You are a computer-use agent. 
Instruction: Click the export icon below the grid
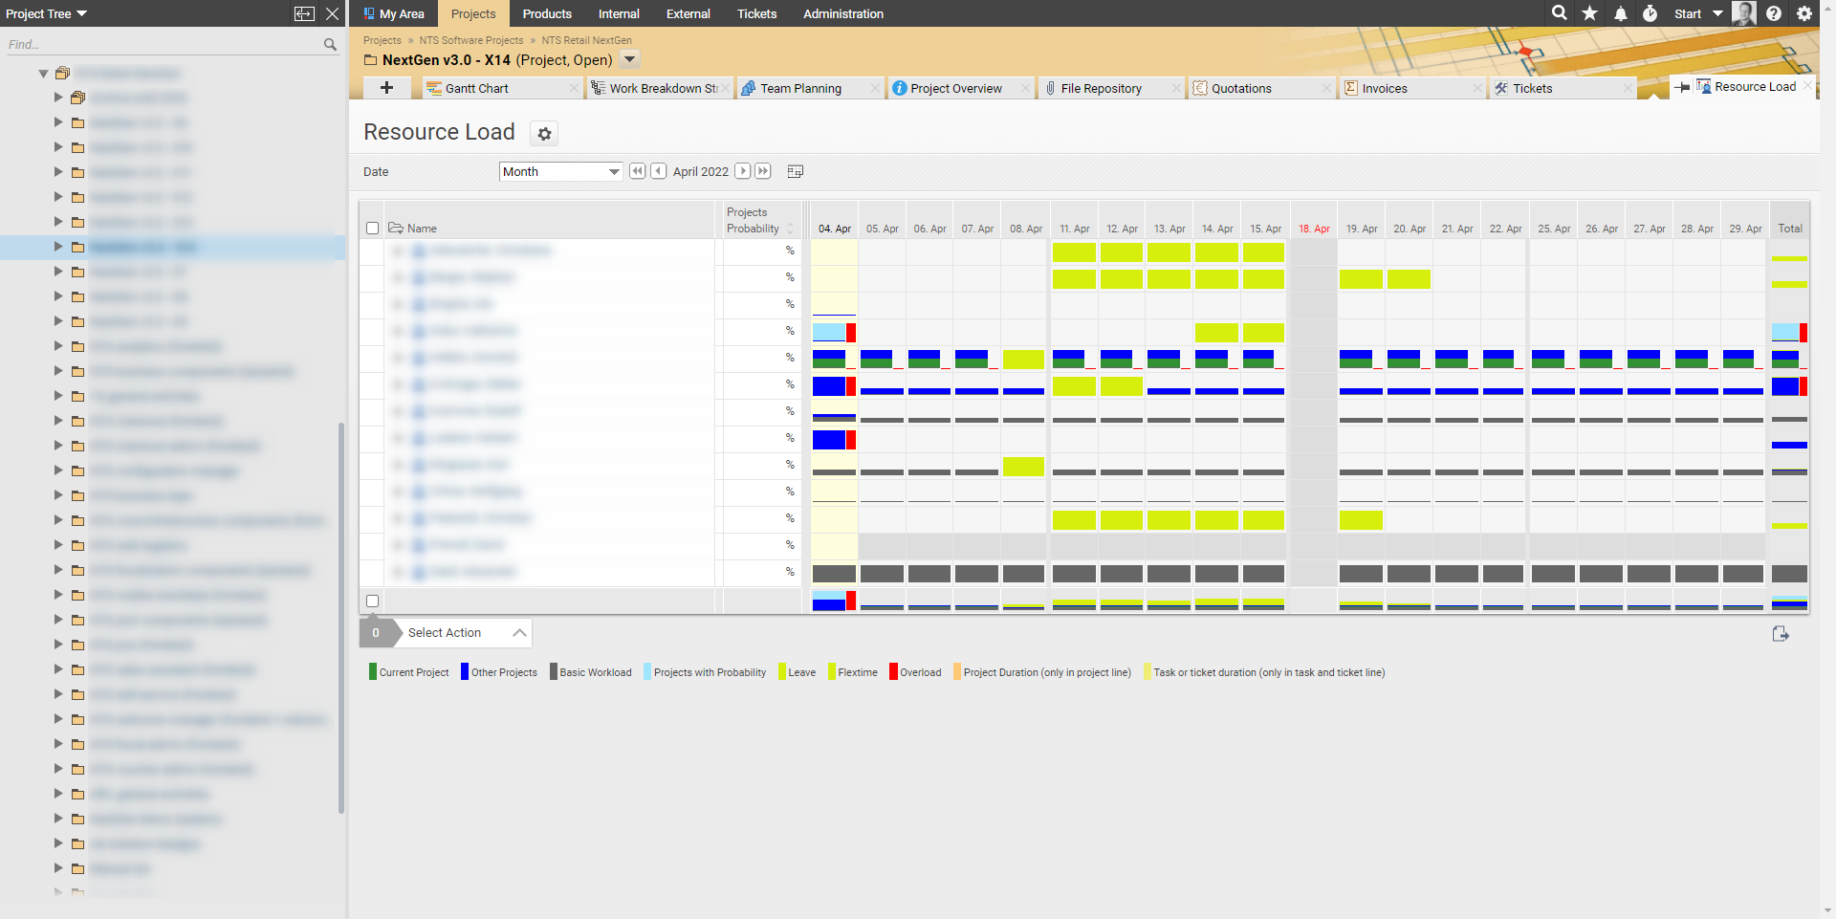point(1780,634)
